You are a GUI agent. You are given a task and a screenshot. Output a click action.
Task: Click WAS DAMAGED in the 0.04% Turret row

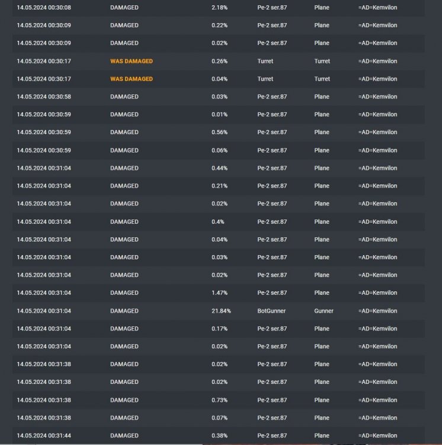[131, 79]
